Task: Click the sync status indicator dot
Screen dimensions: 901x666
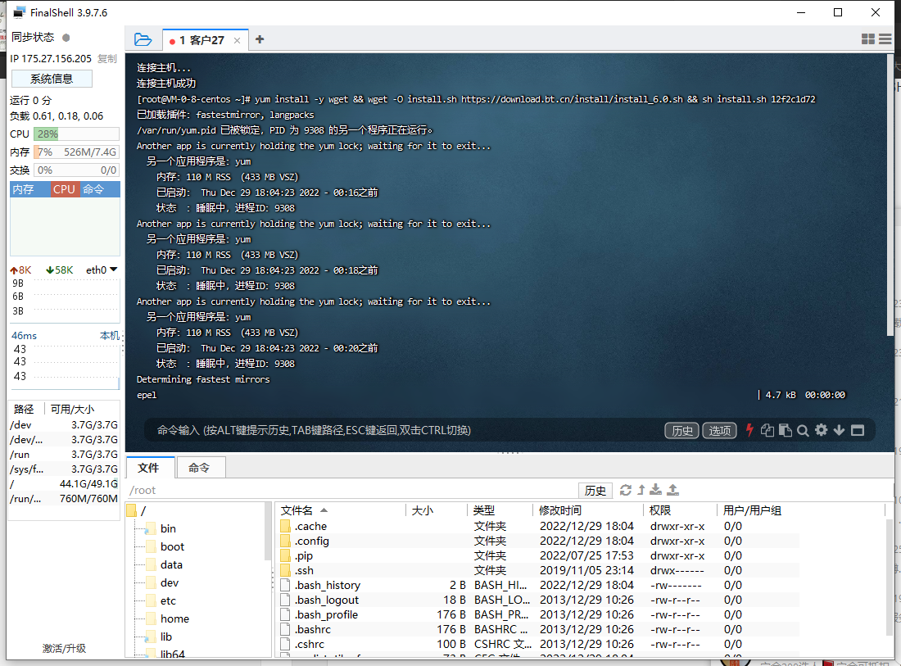Action: click(x=66, y=38)
